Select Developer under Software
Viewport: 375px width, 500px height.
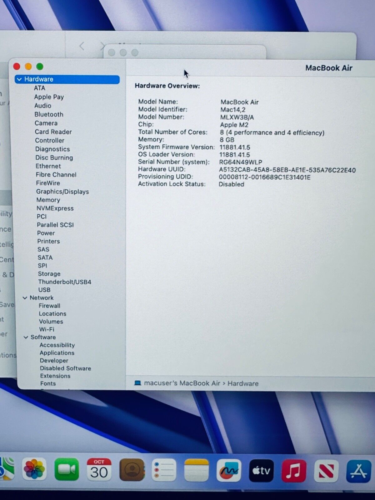point(54,361)
